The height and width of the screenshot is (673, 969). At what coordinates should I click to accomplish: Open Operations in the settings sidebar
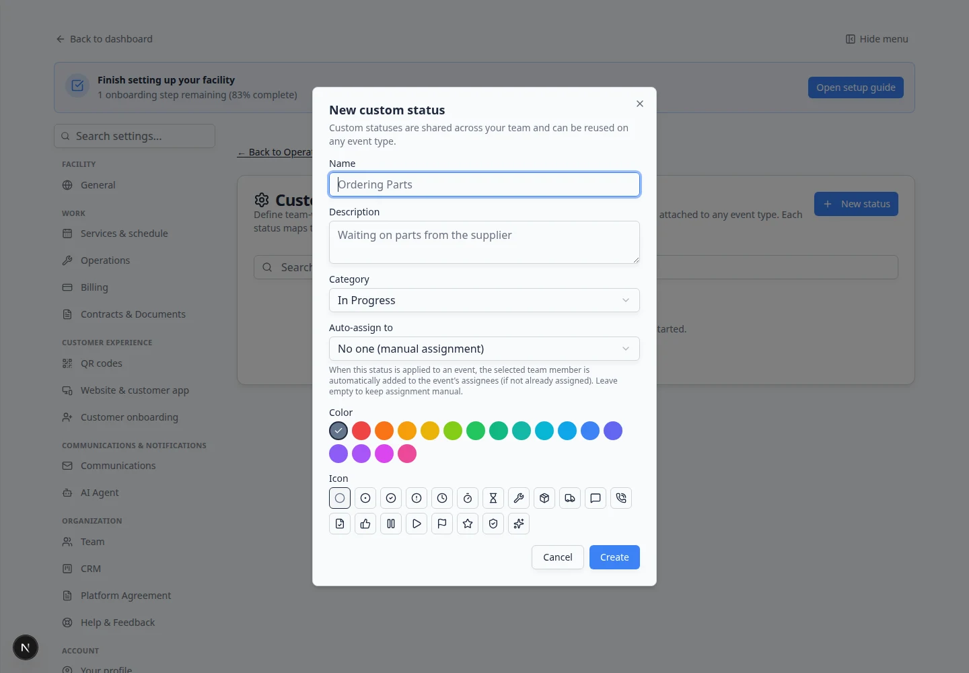click(x=105, y=260)
